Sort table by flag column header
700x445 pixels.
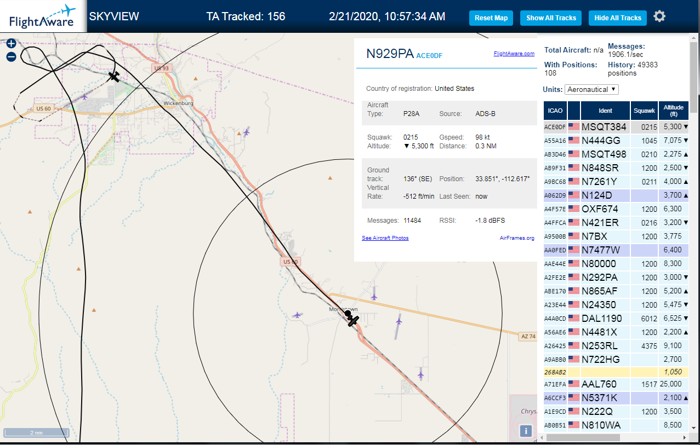pos(574,111)
